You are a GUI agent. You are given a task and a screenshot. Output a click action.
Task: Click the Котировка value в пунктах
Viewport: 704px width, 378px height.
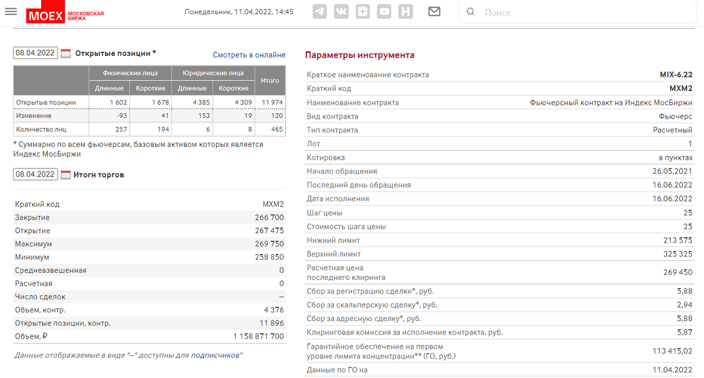(675, 157)
